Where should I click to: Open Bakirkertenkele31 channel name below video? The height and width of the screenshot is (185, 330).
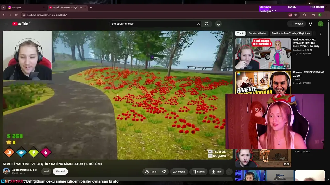tap(23, 170)
